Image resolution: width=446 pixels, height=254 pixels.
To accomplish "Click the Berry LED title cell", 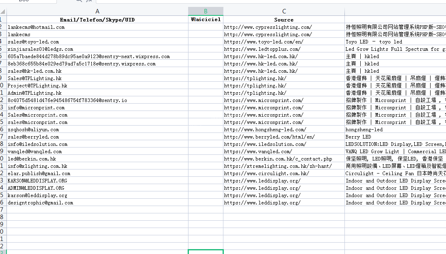I will (x=395, y=137).
